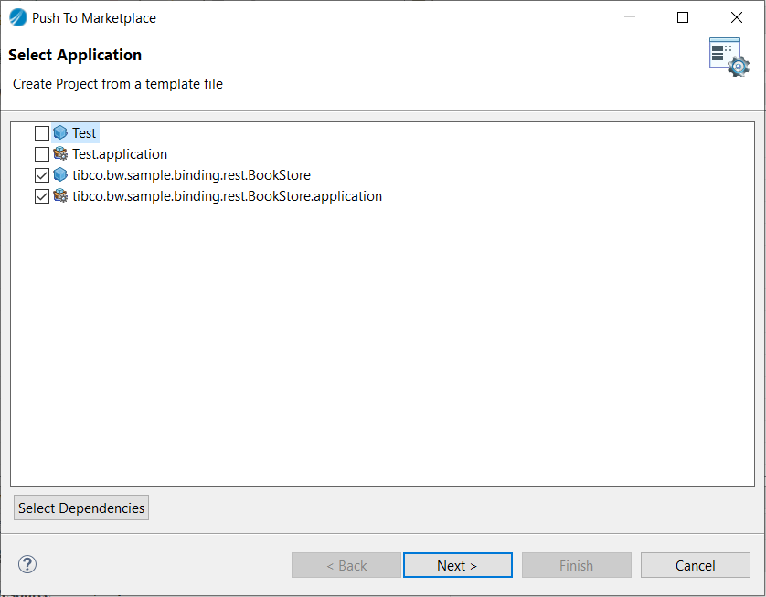766x597 pixels.
Task: Select tibco.bw.sample.binding.rest.BookStore item label
Action: (x=192, y=175)
